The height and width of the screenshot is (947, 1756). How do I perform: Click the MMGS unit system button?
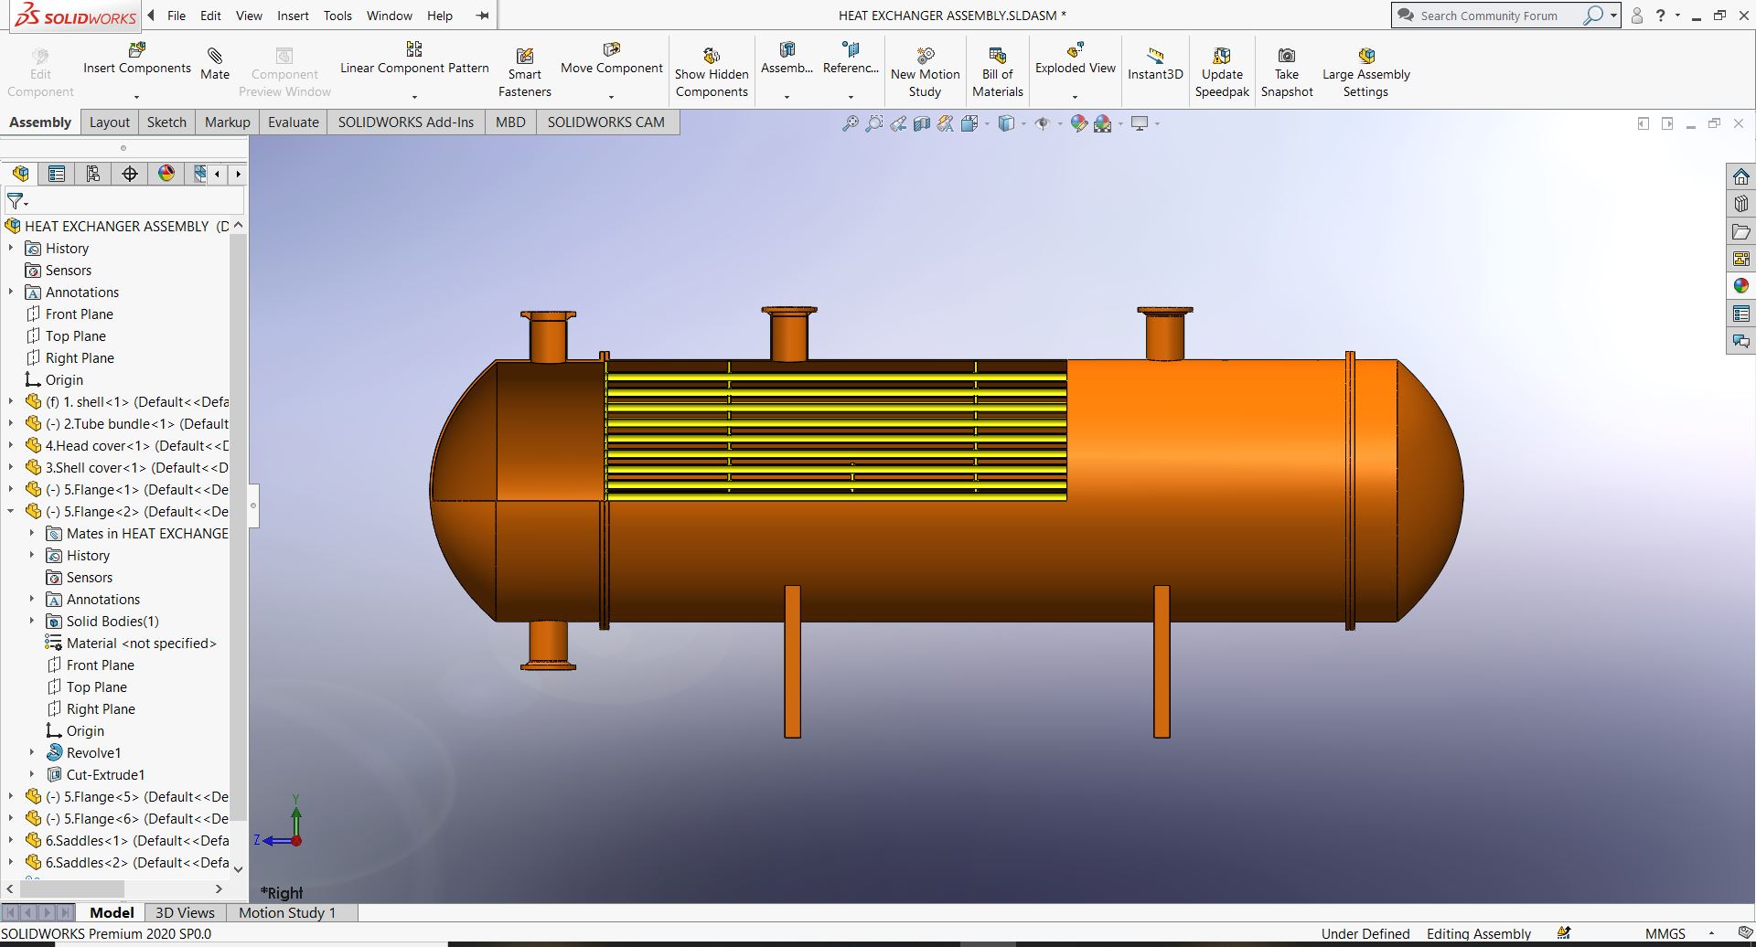pyautogui.click(x=1665, y=933)
